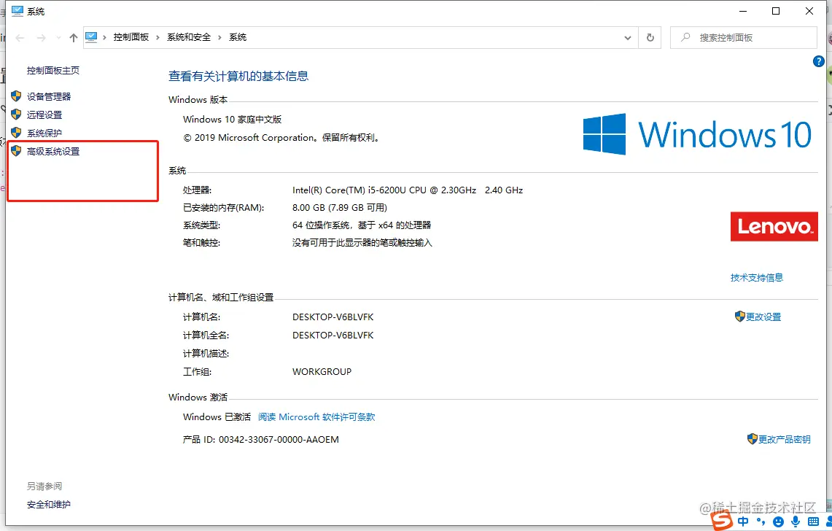Expand the chevron before 控制面板 breadcrumb

pyautogui.click(x=104, y=37)
